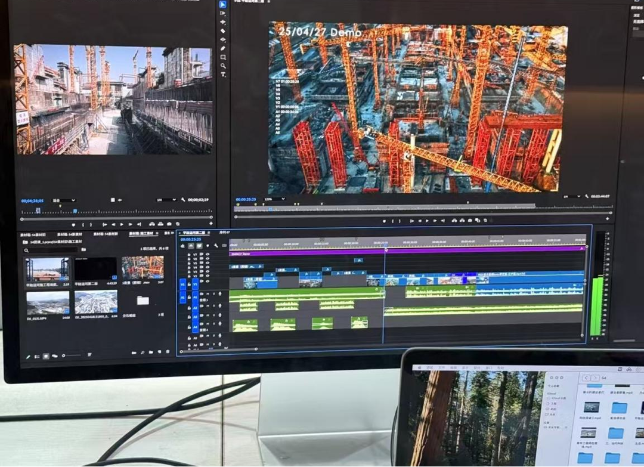Viewport: 644px width, 467px height.
Task: Open Program monitor playback resolution dropdown
Action: click(x=572, y=196)
